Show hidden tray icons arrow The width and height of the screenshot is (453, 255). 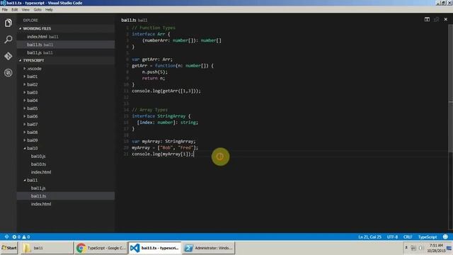pyautogui.click(x=406, y=248)
